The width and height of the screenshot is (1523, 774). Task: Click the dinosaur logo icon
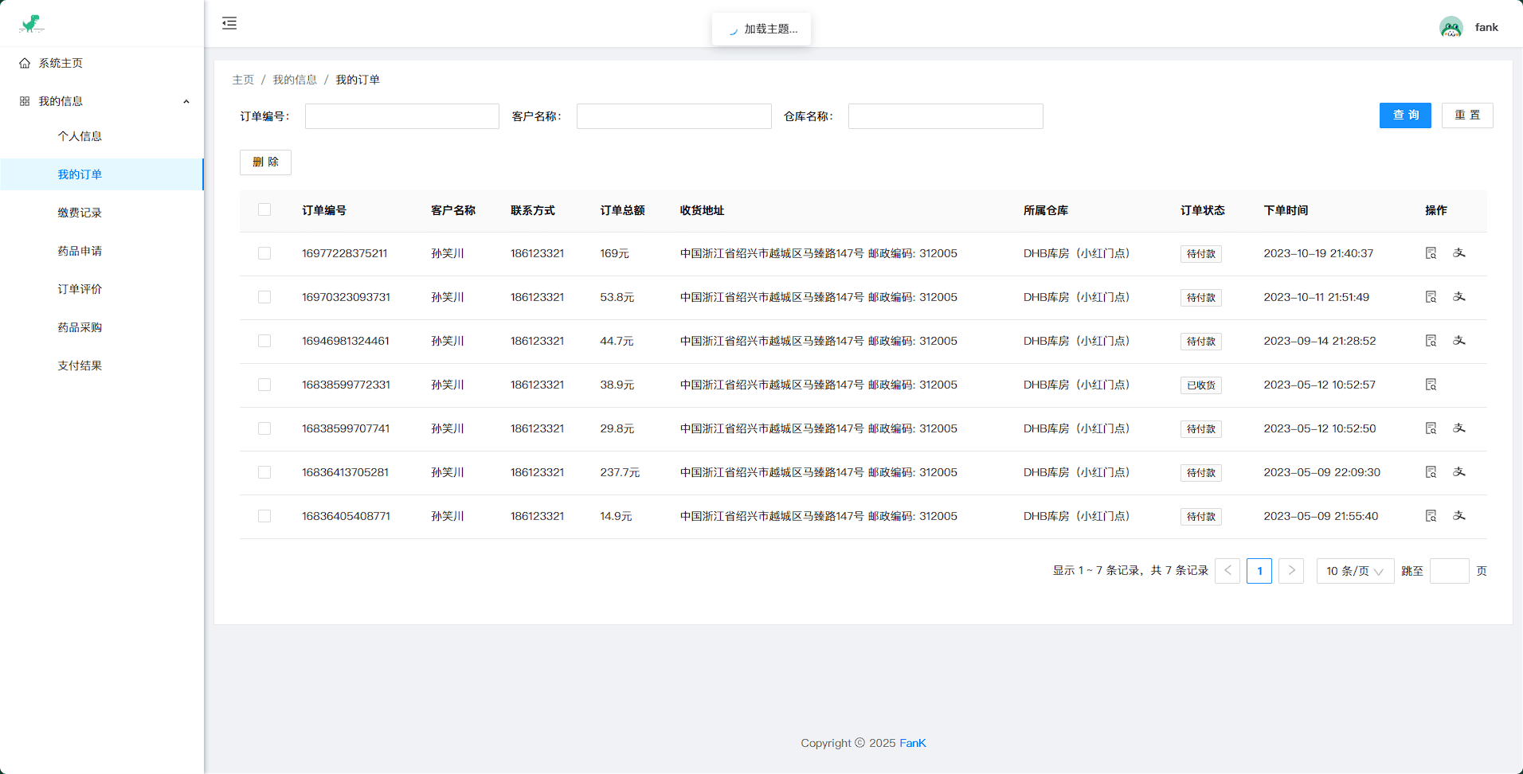(x=31, y=24)
